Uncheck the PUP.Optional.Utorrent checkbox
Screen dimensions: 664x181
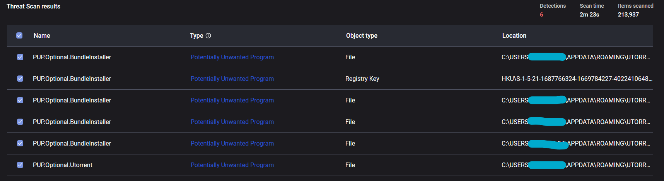point(20,165)
